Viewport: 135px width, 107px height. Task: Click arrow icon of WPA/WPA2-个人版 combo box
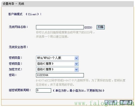(x=76, y=58)
